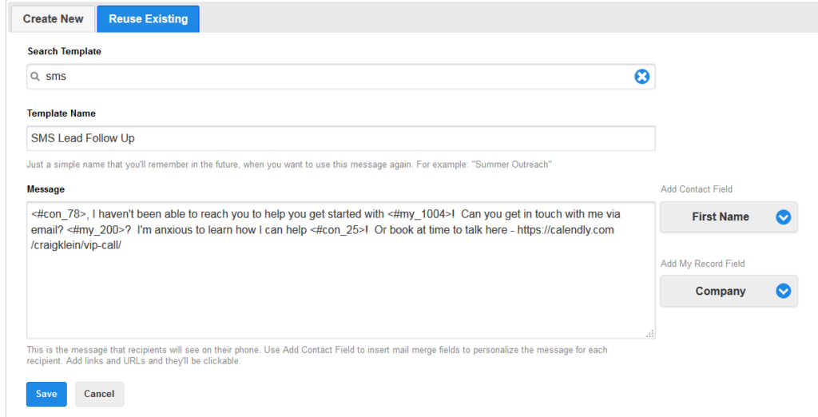Grab the message box resize handle

point(649,333)
